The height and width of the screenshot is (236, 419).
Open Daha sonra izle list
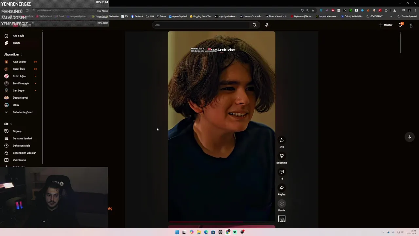tap(21, 146)
